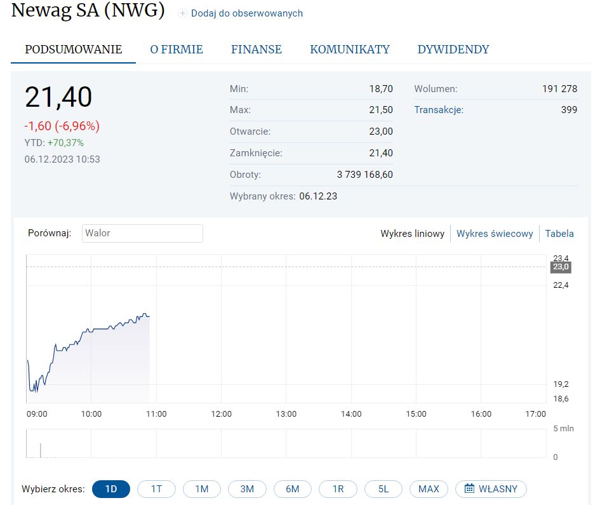
Task: Click the Transakcje link
Action: [439, 110]
